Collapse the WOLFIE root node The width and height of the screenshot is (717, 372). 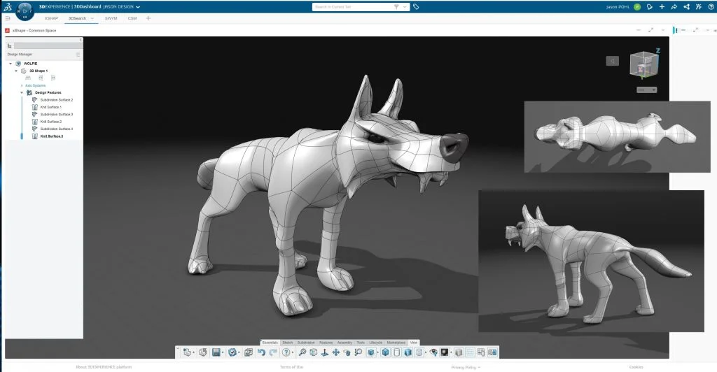pyautogui.click(x=11, y=64)
